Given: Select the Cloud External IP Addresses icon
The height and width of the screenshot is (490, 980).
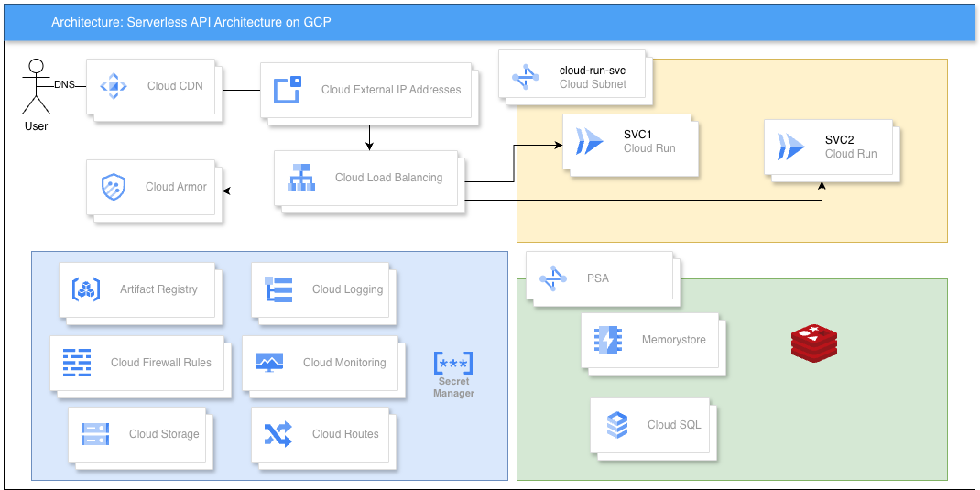Looking at the screenshot, I should pyautogui.click(x=288, y=90).
